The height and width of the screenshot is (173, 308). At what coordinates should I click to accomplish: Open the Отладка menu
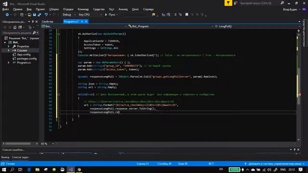(68, 9)
